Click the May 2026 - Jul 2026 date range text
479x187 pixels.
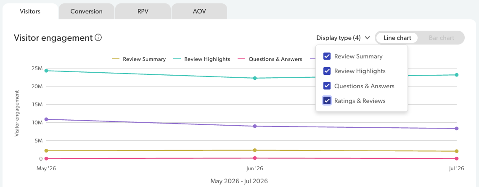tap(239, 181)
